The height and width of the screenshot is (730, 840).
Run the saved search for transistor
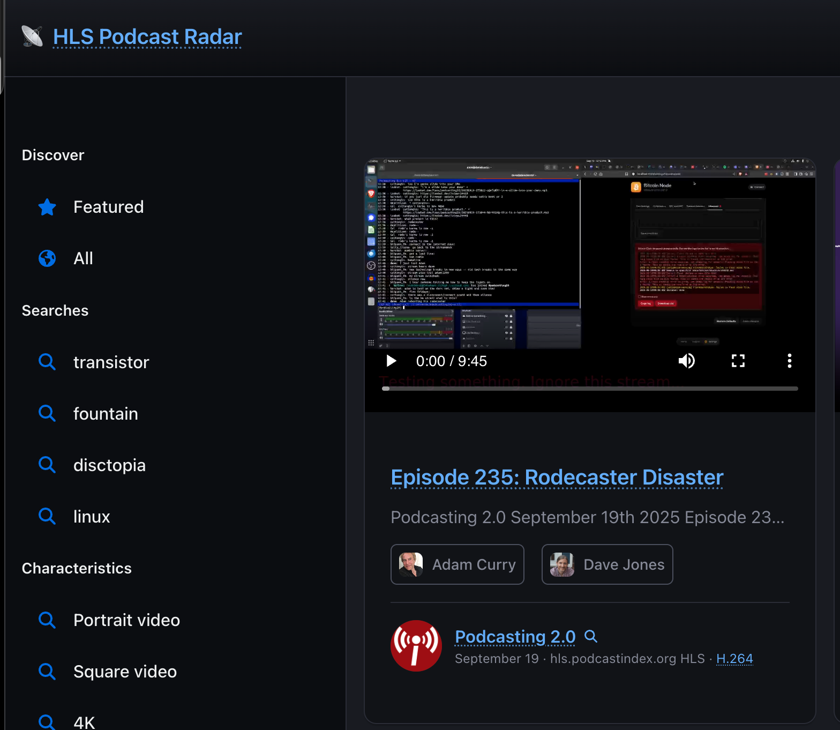point(111,362)
